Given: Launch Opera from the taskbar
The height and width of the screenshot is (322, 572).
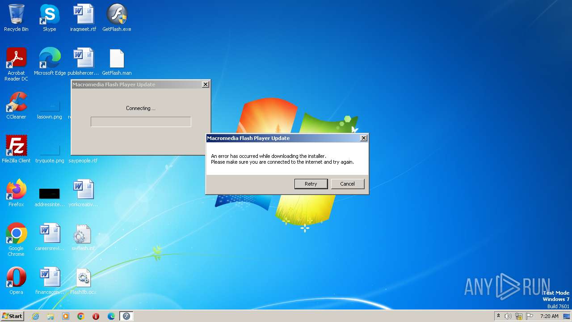Looking at the screenshot, I should point(96,316).
